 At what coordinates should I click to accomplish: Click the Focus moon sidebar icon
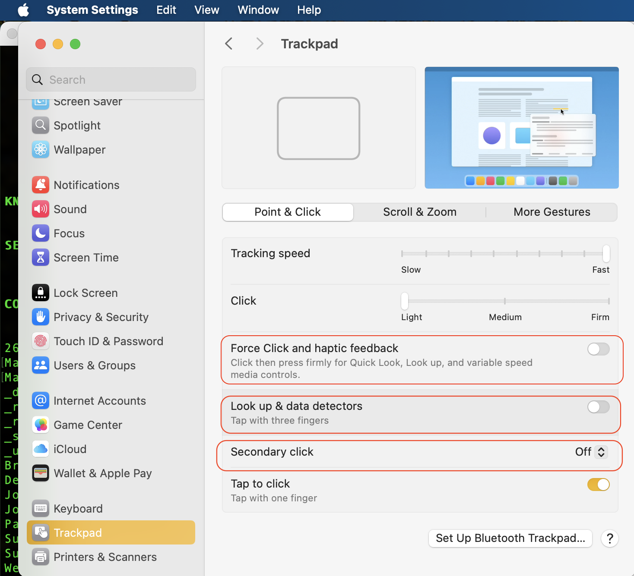[41, 233]
